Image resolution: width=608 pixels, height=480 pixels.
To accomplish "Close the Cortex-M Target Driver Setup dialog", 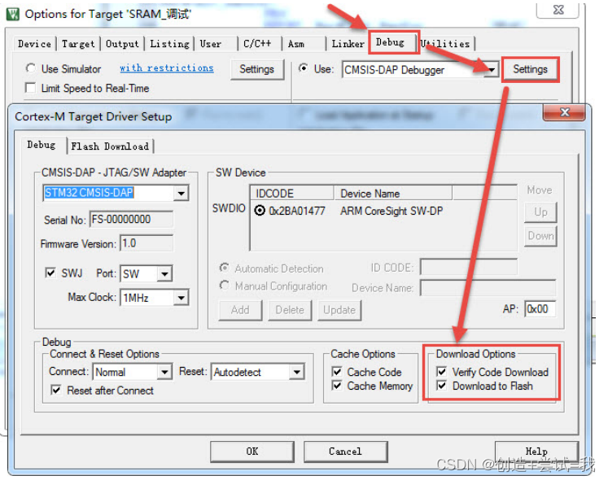I will [564, 113].
